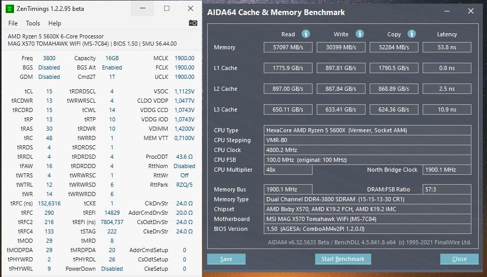Click the CPU Type field HexaCore AMD Ryzen
Screen dimensions: 487x277
click(368, 130)
